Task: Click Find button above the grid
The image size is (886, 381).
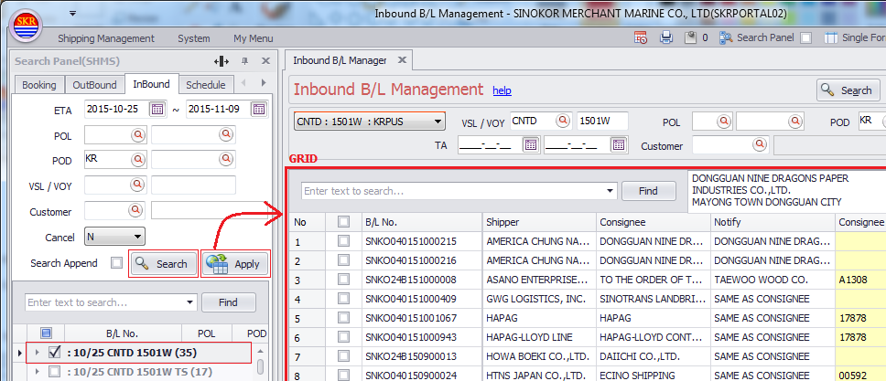Action: tap(648, 191)
